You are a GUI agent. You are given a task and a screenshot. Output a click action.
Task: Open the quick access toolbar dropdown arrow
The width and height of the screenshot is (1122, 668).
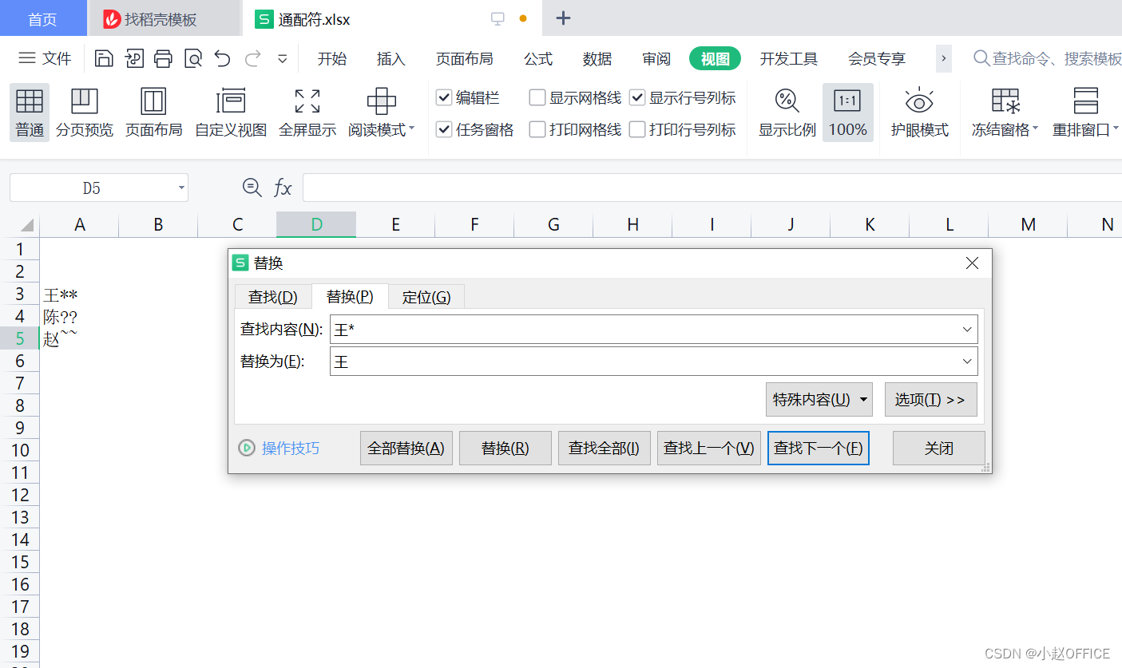click(282, 58)
